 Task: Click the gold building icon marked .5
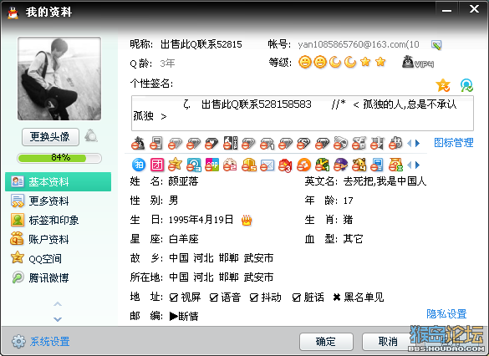[x=248, y=165]
